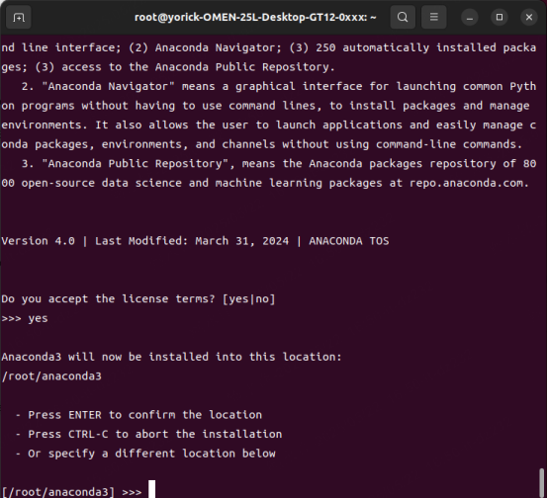This screenshot has height=498, width=548.
Task: Click the 'ANACONDA TOS' text
Action: pos(349,241)
